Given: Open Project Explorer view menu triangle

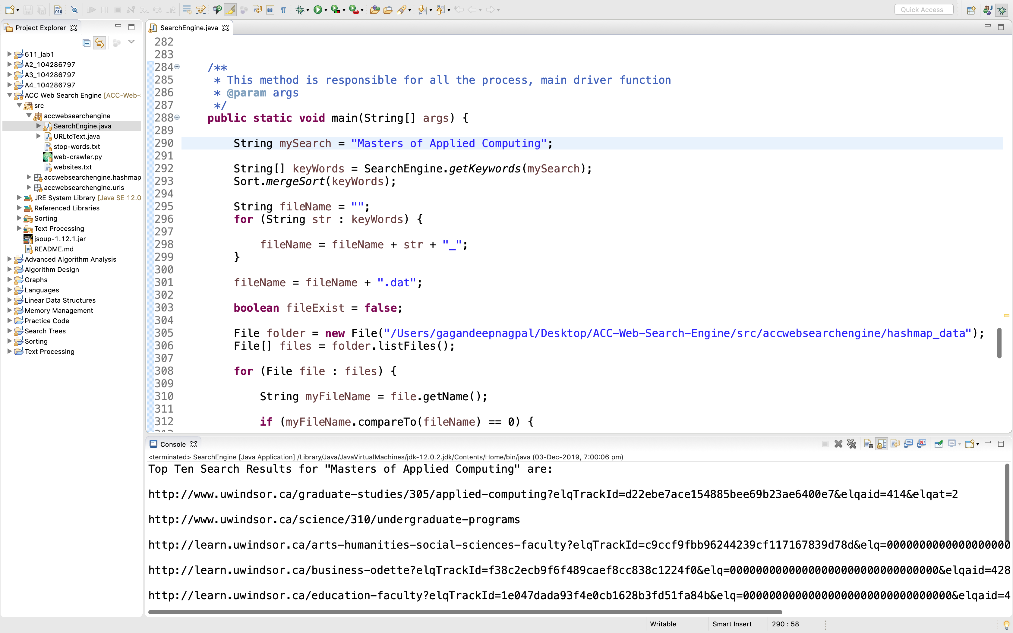Looking at the screenshot, I should coord(131,42).
